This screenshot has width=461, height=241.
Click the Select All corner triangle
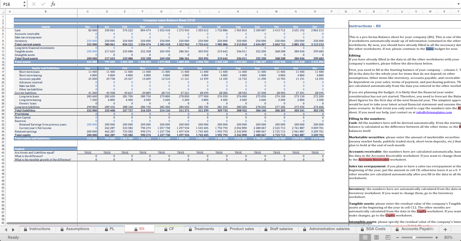pyautogui.click(x=3, y=12)
